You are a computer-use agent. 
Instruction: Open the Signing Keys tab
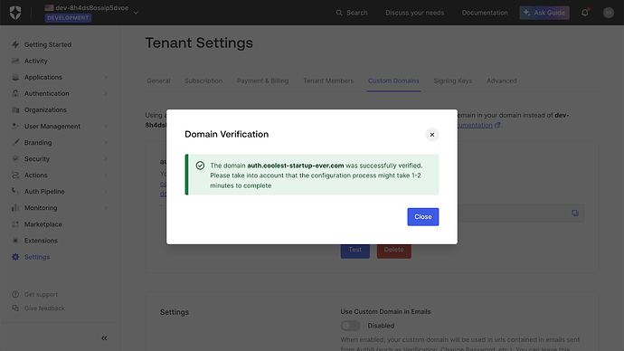(x=453, y=81)
